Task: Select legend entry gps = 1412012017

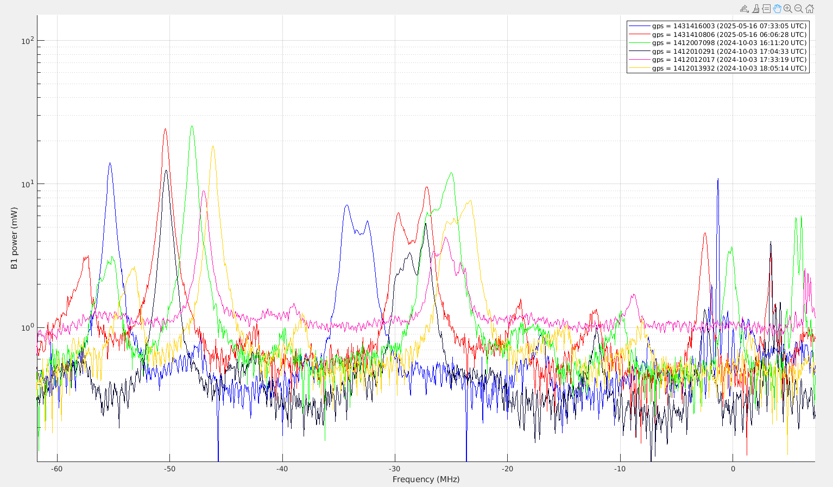Action: click(729, 60)
